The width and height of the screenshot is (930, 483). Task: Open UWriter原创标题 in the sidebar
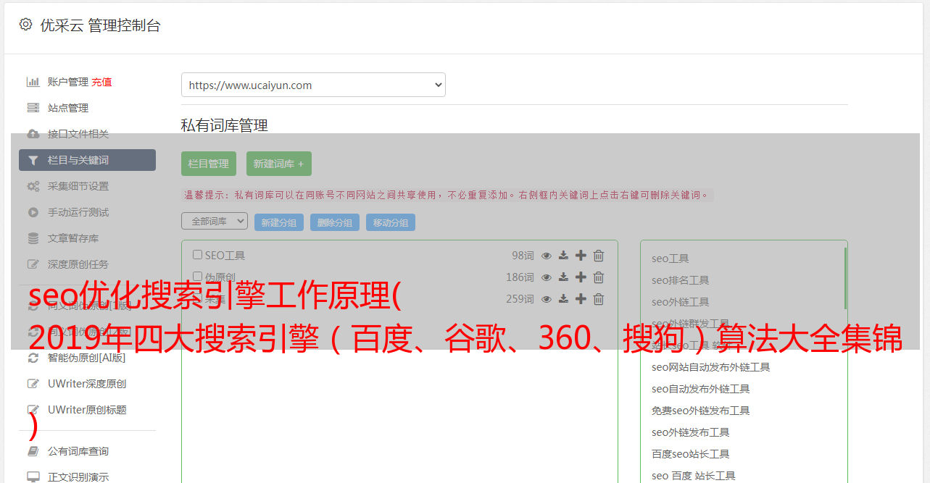[87, 410]
